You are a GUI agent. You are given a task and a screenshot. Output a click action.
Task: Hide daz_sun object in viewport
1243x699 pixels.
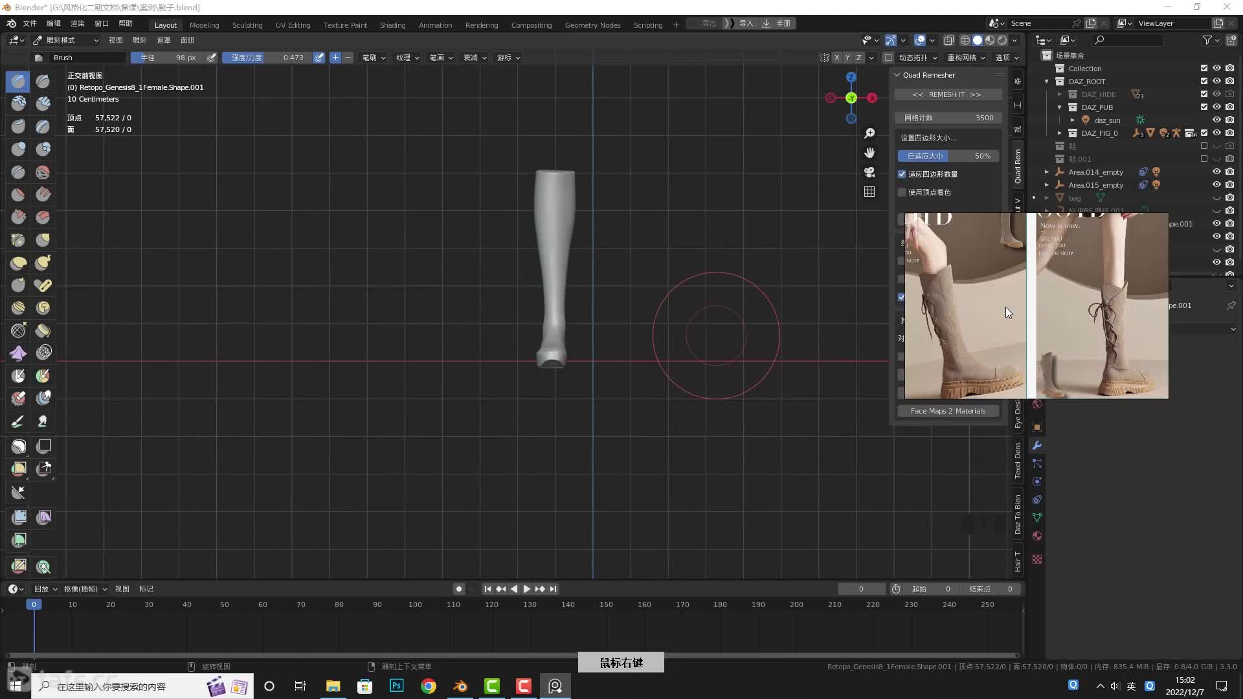1216,120
